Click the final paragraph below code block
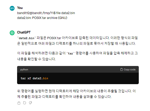 point(77,94)
